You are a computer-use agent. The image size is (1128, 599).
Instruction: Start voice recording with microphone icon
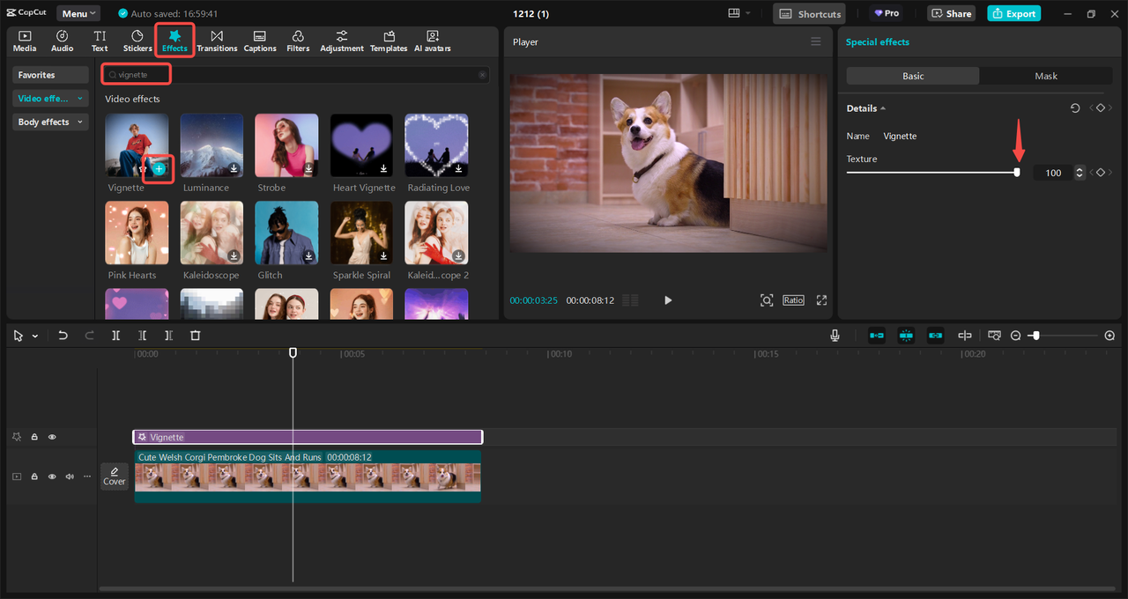(x=834, y=336)
